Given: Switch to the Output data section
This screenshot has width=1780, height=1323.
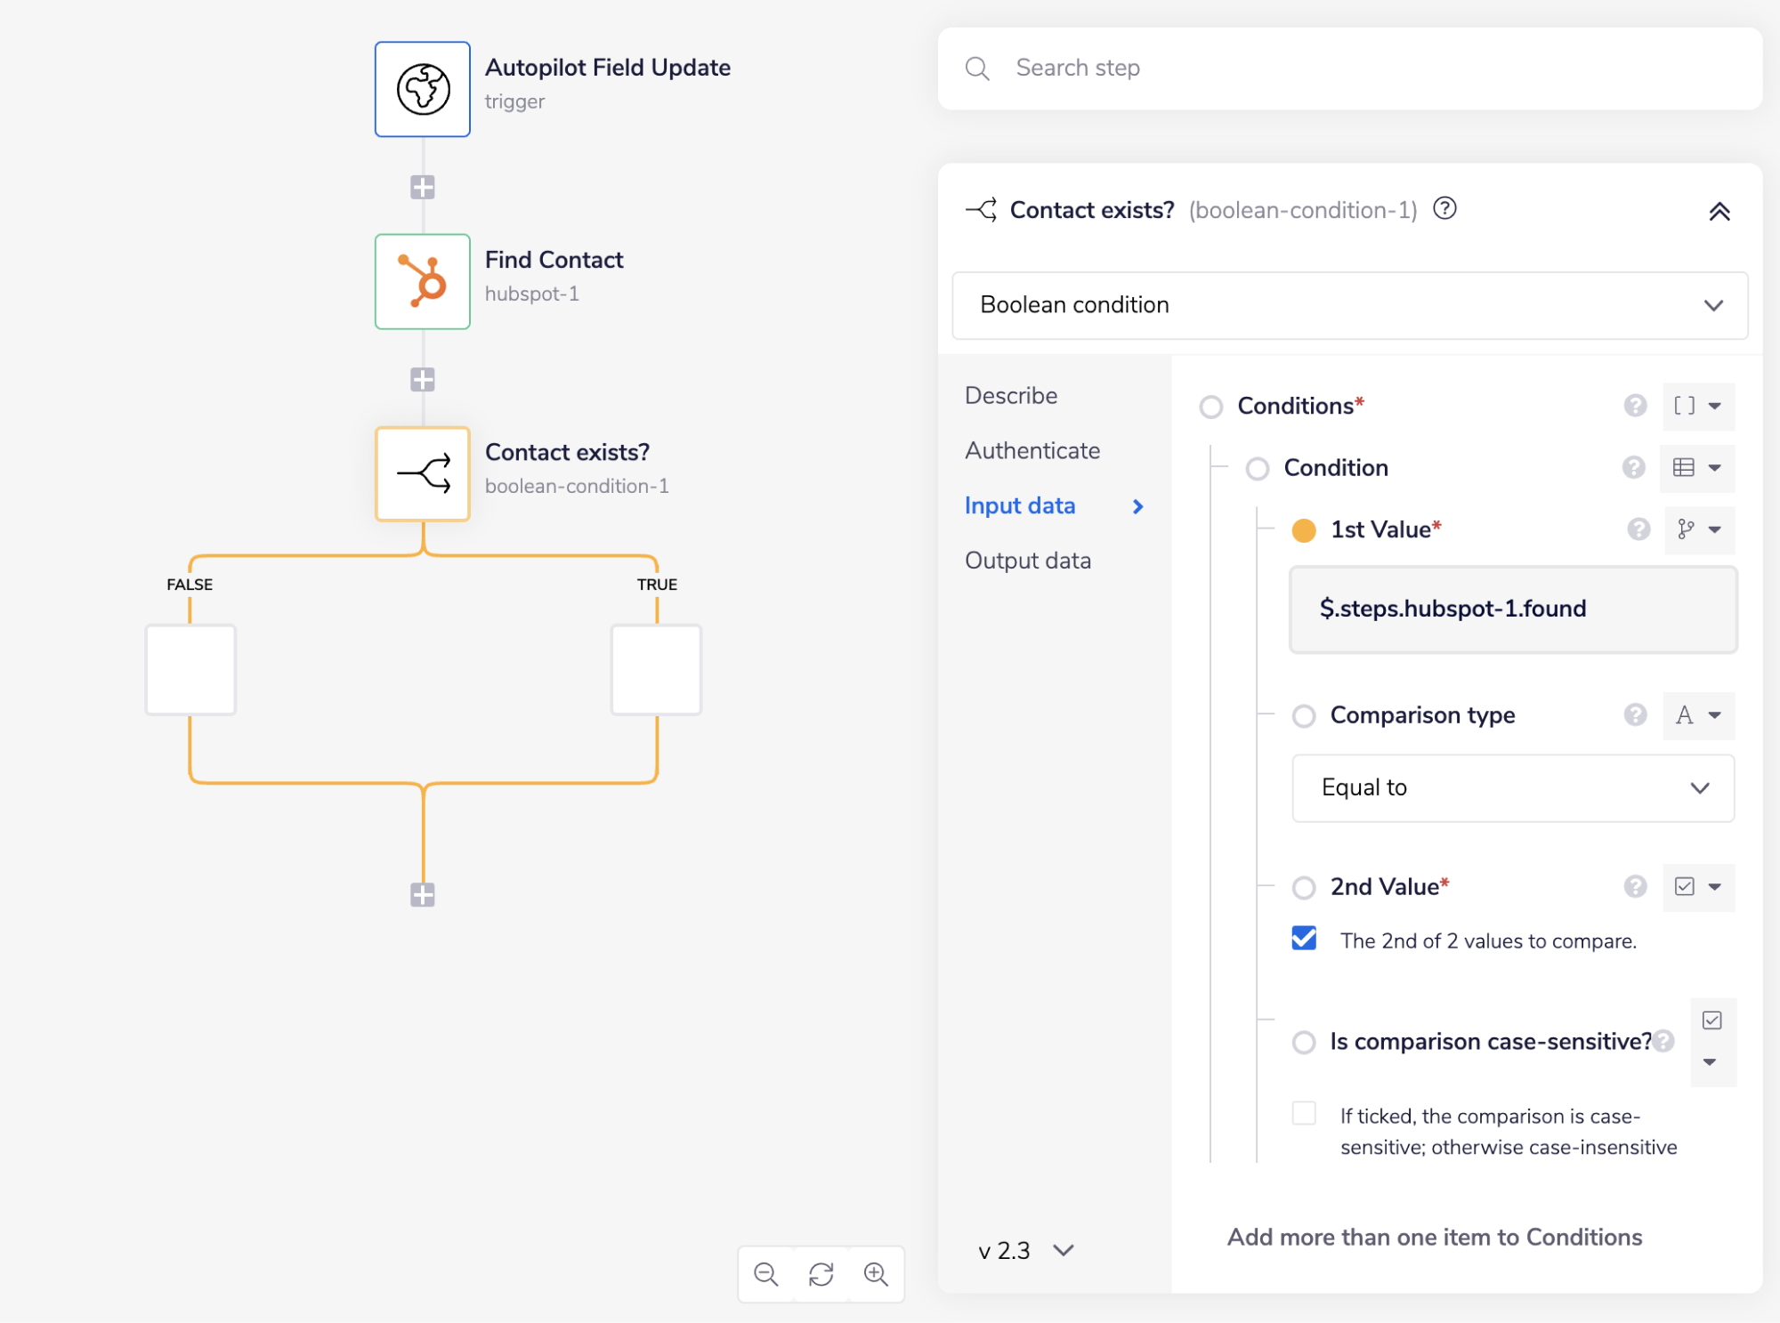Looking at the screenshot, I should coord(1027,560).
